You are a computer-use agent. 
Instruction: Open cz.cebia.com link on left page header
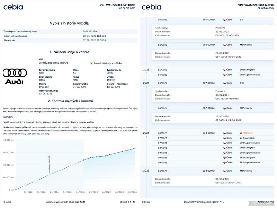(x=127, y=8)
